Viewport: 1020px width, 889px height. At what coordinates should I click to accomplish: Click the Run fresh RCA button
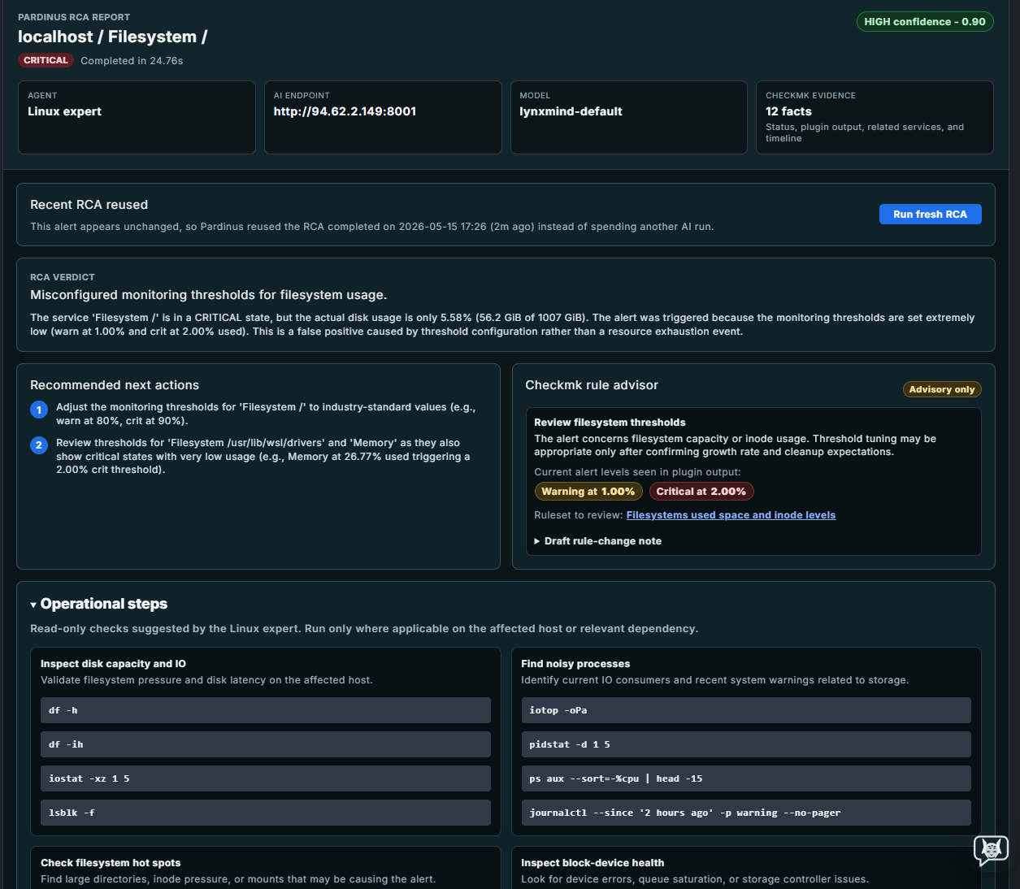click(930, 215)
